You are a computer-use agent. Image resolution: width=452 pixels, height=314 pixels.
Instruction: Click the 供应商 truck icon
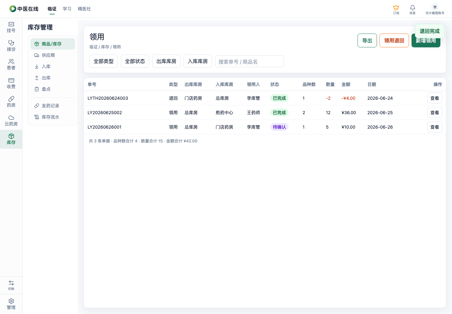[x=37, y=55]
